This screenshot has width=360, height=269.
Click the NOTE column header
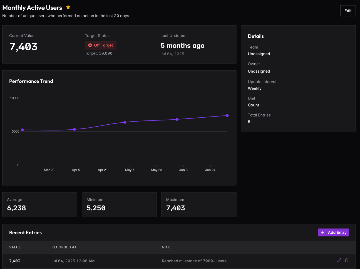pyautogui.click(x=167, y=247)
